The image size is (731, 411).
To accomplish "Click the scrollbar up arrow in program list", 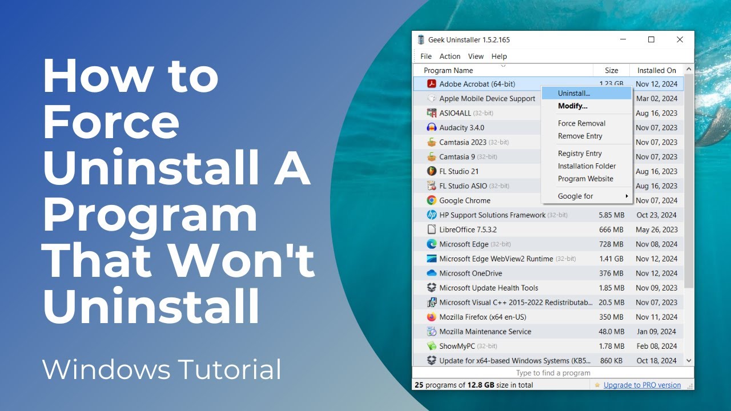I will click(689, 69).
